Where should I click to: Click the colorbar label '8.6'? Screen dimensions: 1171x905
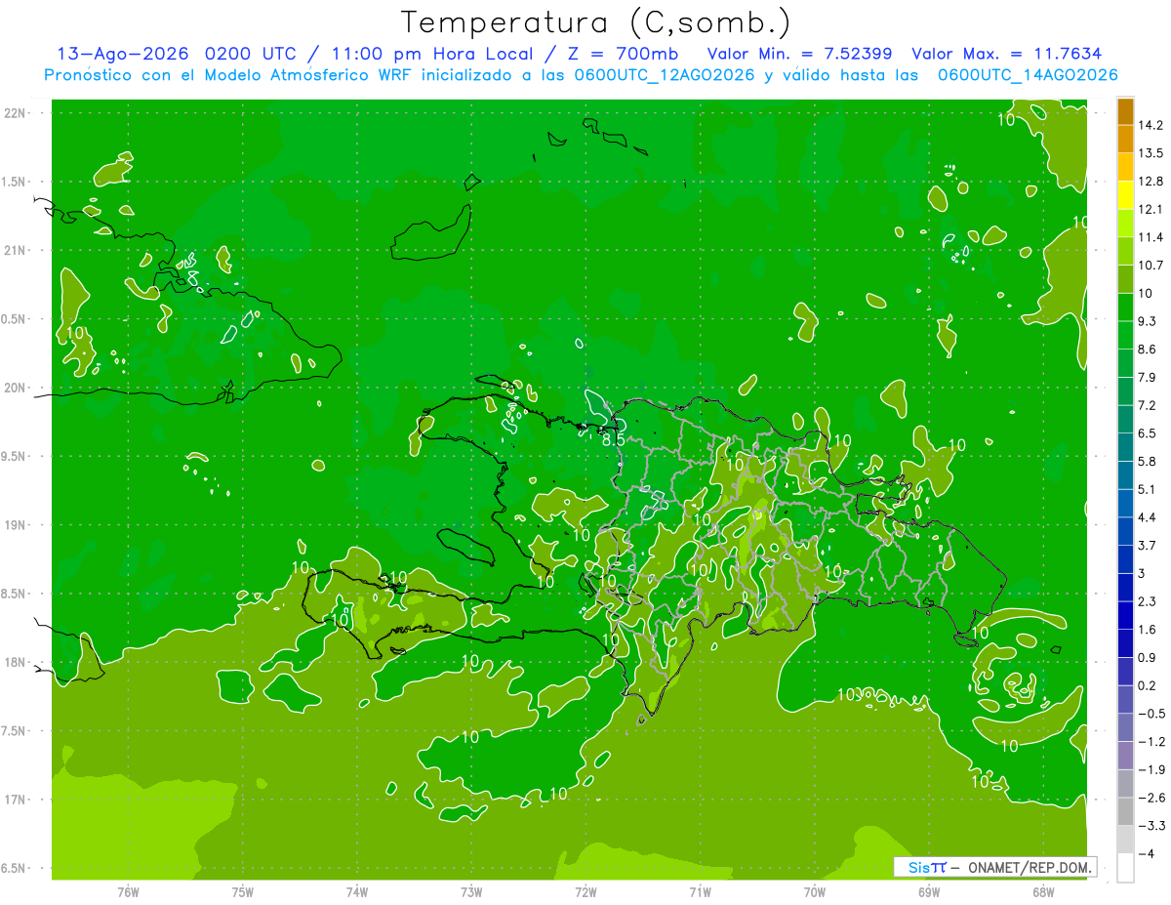1148,350
